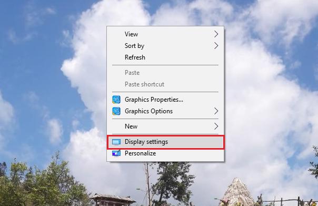Select the greyed-out Paste entry
The image size is (318, 206).
[165, 73]
